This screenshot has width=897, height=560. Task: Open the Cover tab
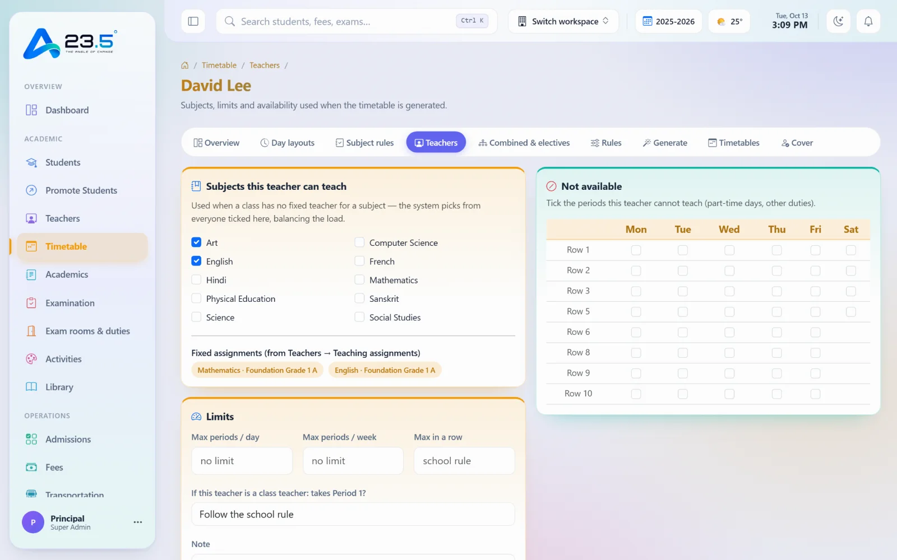(797, 143)
